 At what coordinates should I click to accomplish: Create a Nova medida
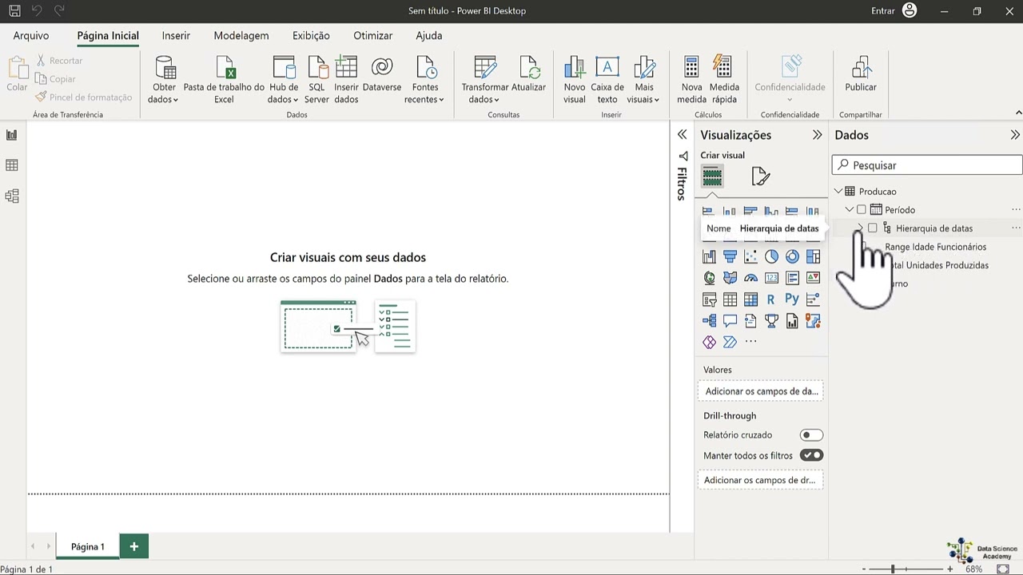click(691, 80)
